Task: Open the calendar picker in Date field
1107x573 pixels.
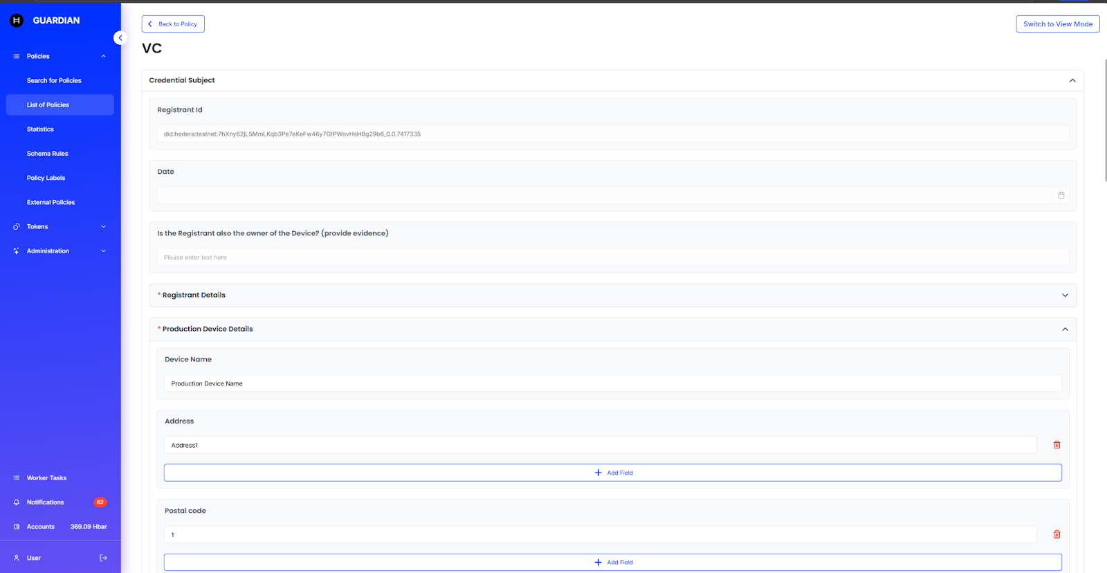Action: point(1061,195)
